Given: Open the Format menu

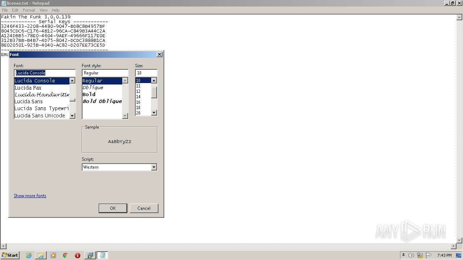Looking at the screenshot, I should pos(29,10).
